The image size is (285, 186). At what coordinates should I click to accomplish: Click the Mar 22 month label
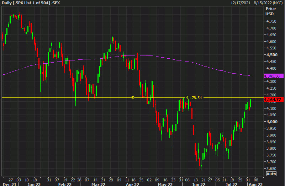click(98, 184)
